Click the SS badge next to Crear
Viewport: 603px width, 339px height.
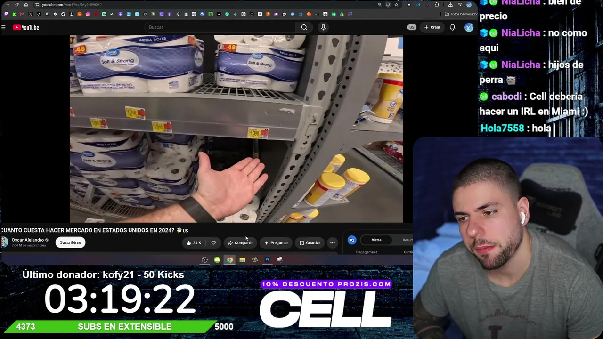tap(412, 27)
